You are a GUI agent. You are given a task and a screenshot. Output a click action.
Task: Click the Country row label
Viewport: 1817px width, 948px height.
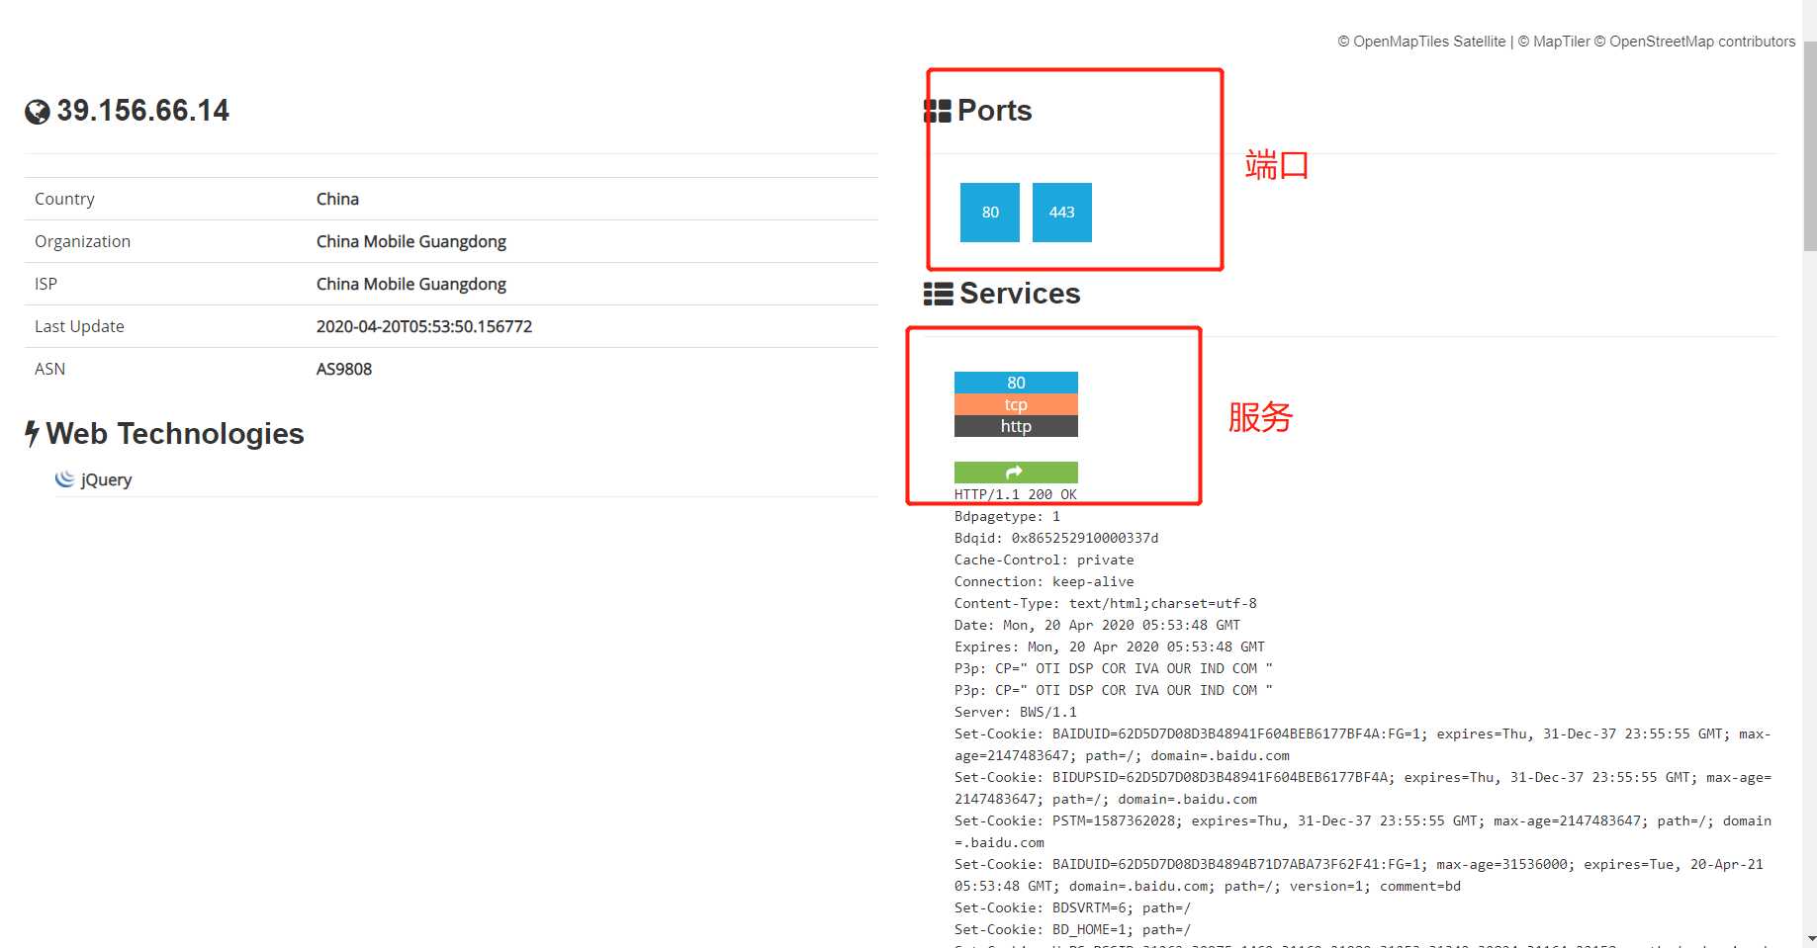[x=64, y=199]
